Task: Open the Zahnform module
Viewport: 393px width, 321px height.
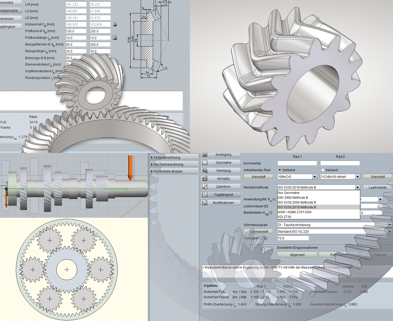Action: (x=221, y=187)
